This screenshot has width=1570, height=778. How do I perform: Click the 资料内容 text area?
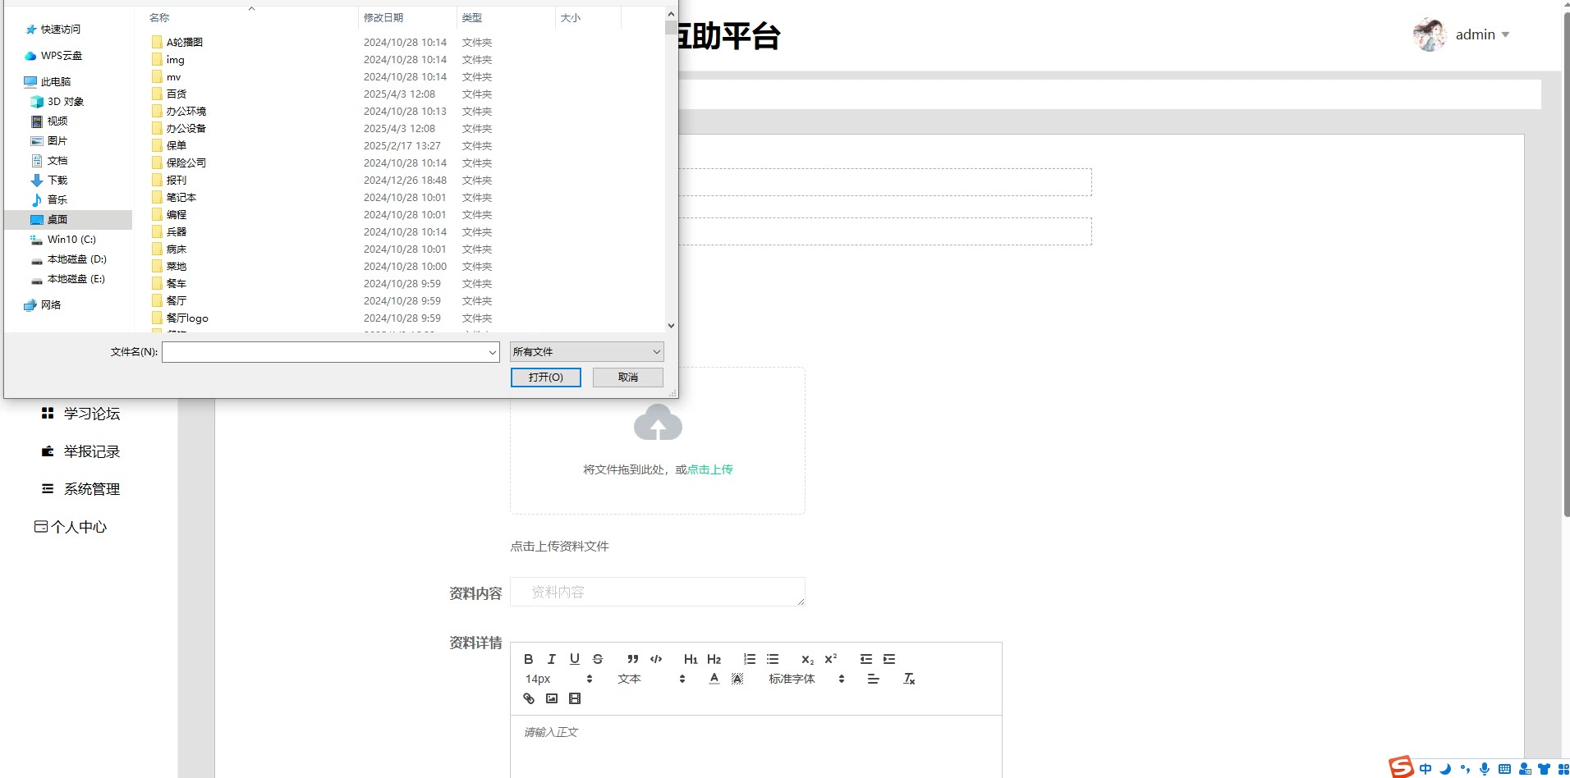coord(658,592)
